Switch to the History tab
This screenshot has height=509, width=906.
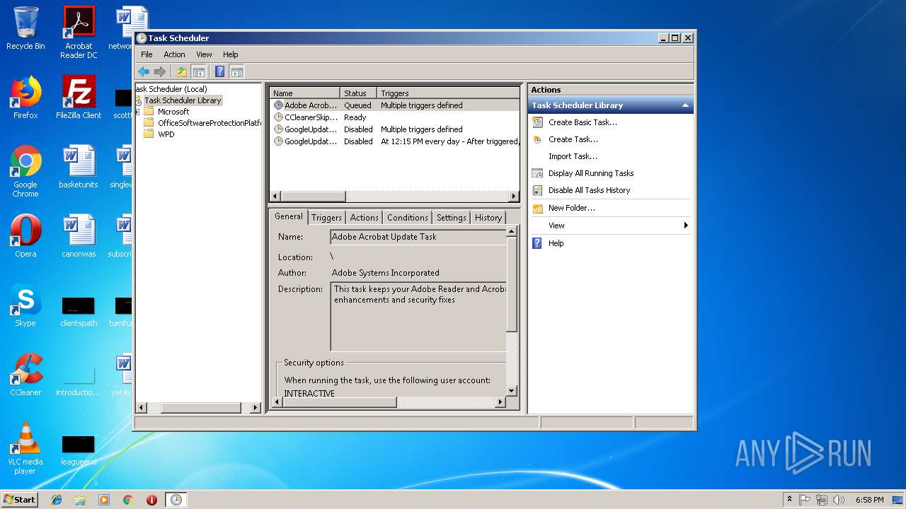click(x=488, y=218)
